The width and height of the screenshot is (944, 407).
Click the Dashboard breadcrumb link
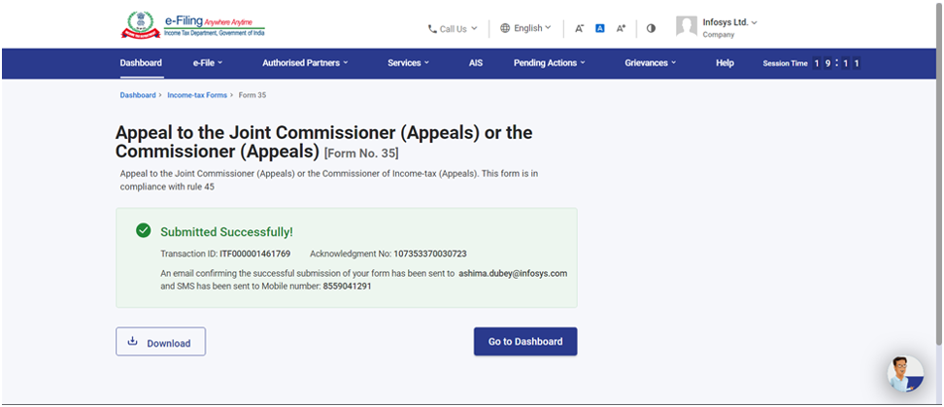tap(138, 95)
